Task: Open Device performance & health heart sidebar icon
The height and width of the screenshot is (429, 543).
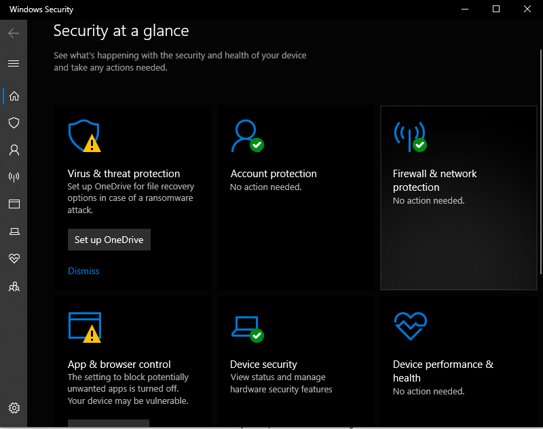Action: click(14, 259)
